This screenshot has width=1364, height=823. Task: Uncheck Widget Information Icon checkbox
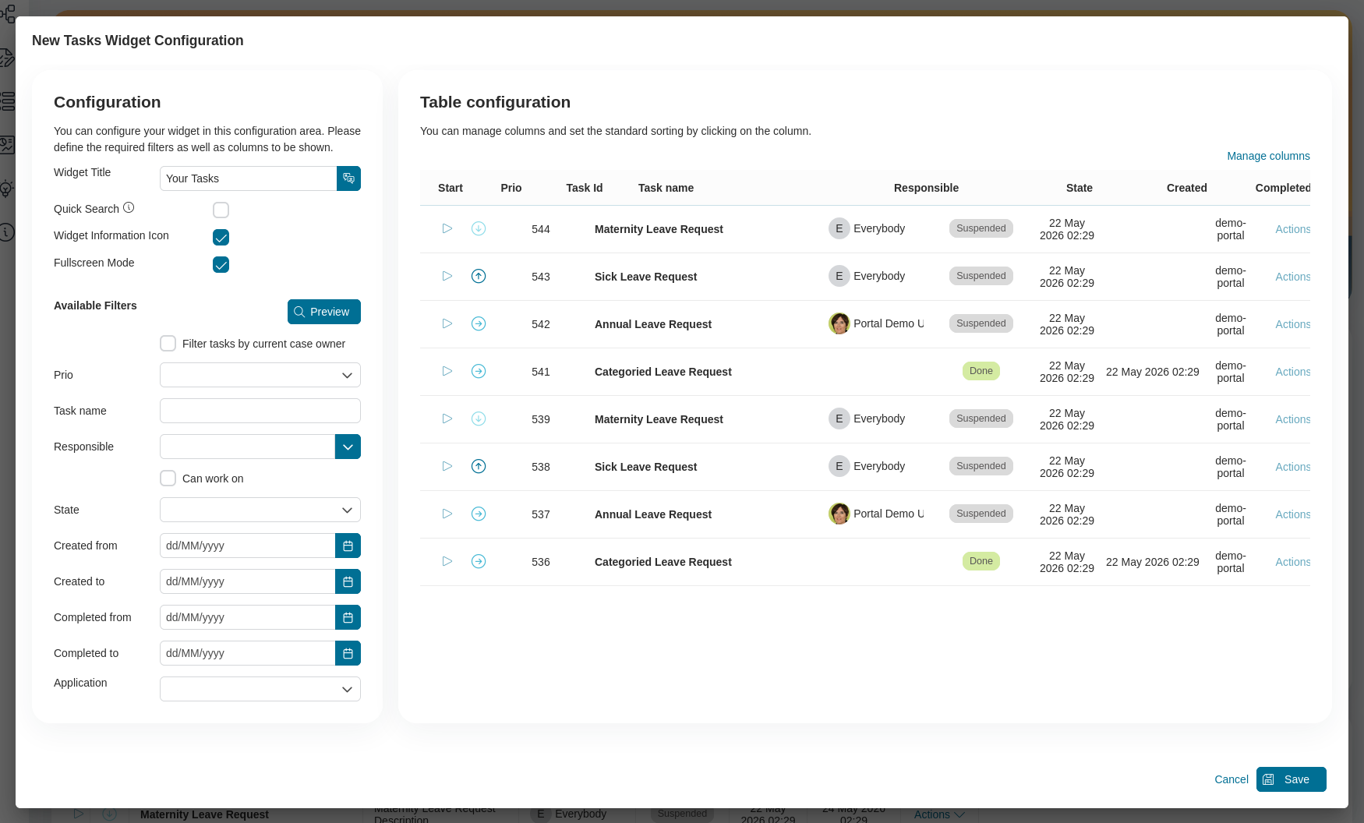(x=221, y=237)
